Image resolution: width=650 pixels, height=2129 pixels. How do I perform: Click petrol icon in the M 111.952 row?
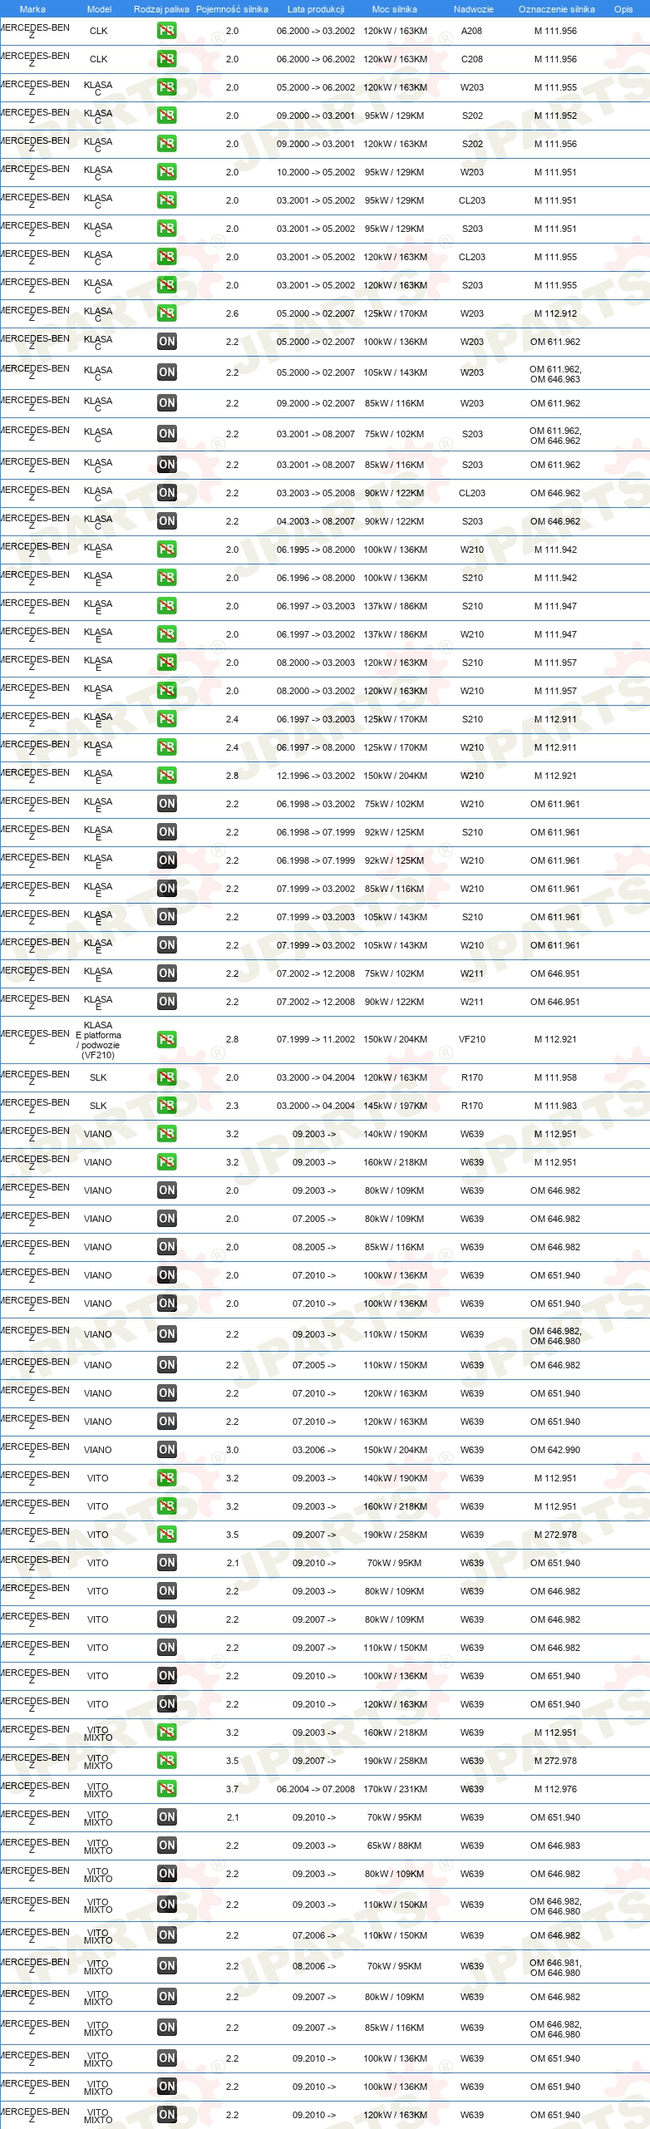pos(166,116)
